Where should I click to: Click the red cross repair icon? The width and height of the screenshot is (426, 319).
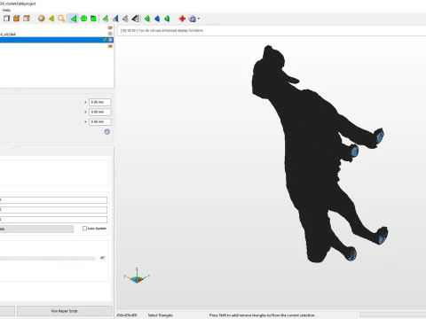point(182,19)
